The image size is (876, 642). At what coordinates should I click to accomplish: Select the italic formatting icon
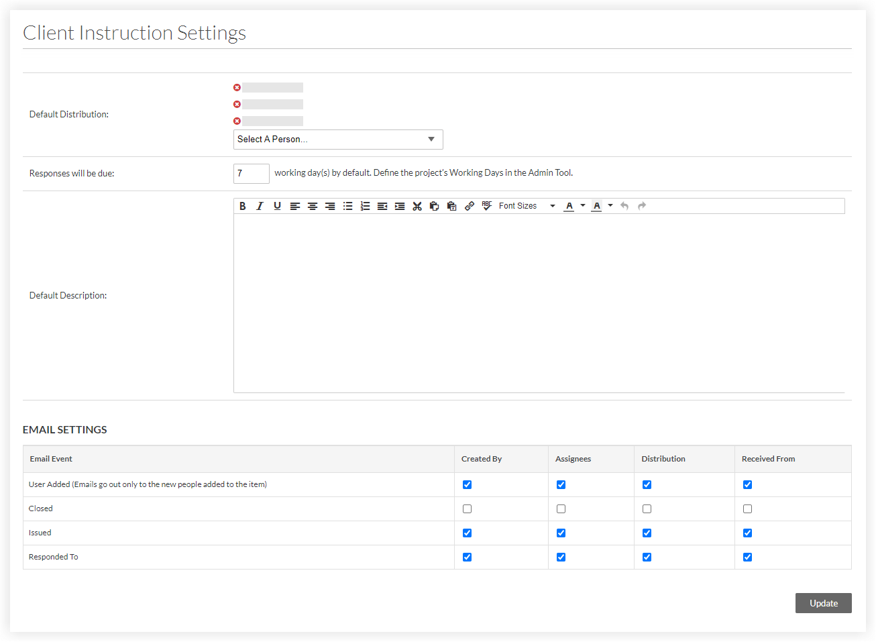[x=260, y=206]
